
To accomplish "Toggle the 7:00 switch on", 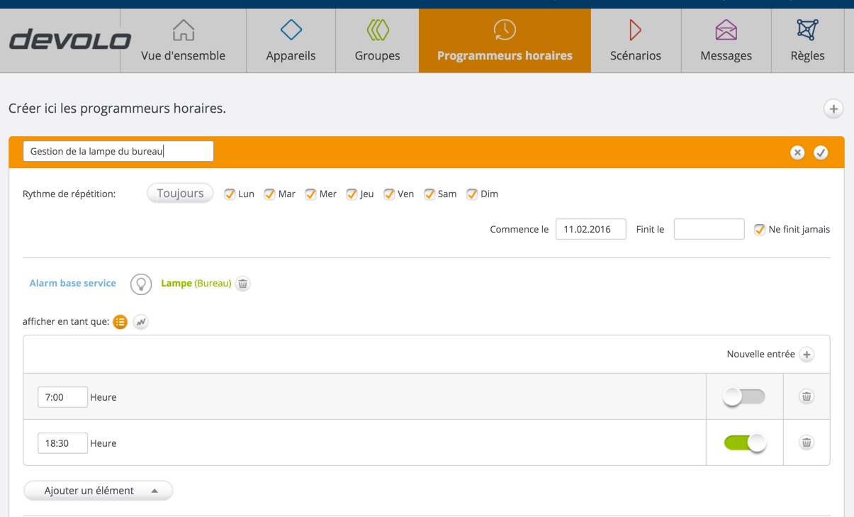I will [x=744, y=396].
